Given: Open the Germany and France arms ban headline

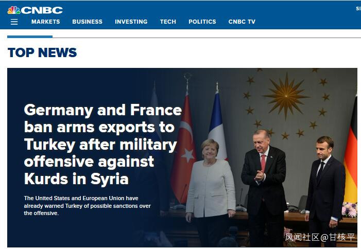Looking at the screenshot, I should tap(102, 144).
